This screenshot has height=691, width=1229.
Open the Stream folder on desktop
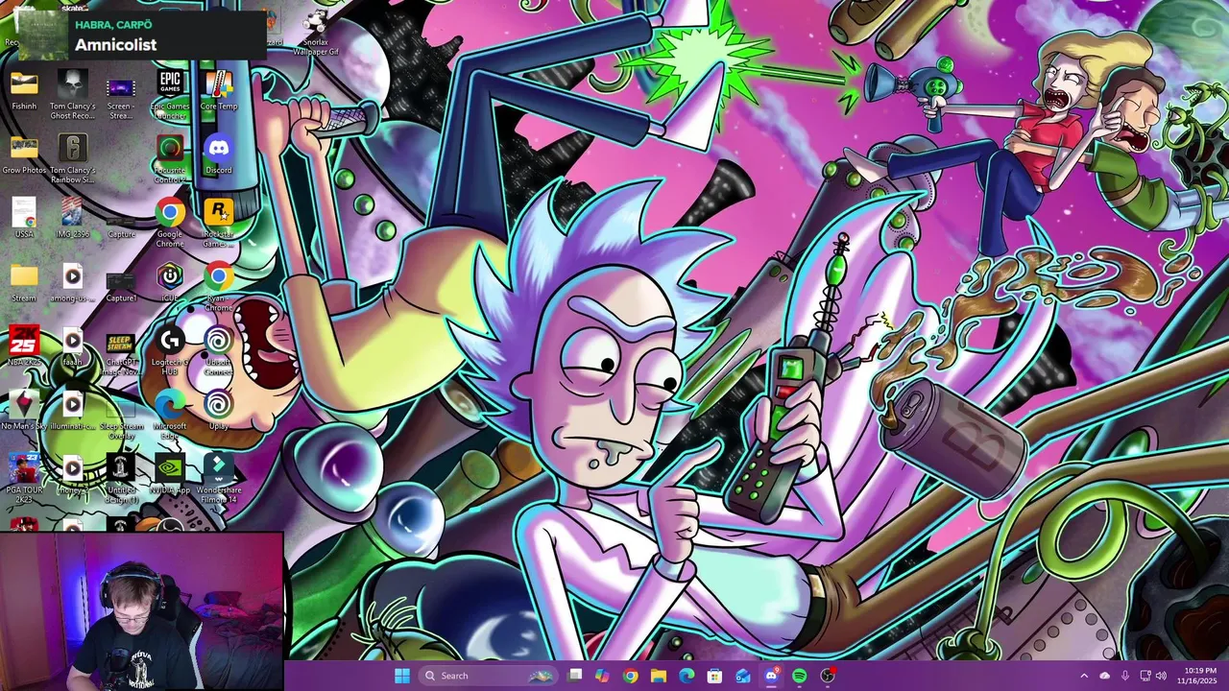tap(24, 282)
